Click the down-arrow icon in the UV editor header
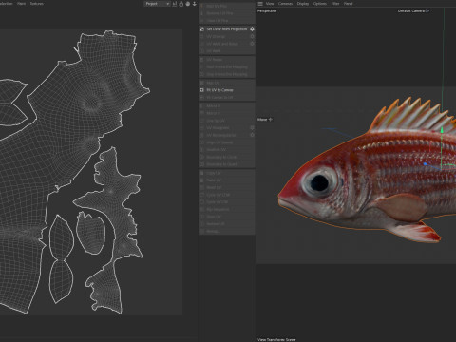 pyautogui.click(x=195, y=4)
